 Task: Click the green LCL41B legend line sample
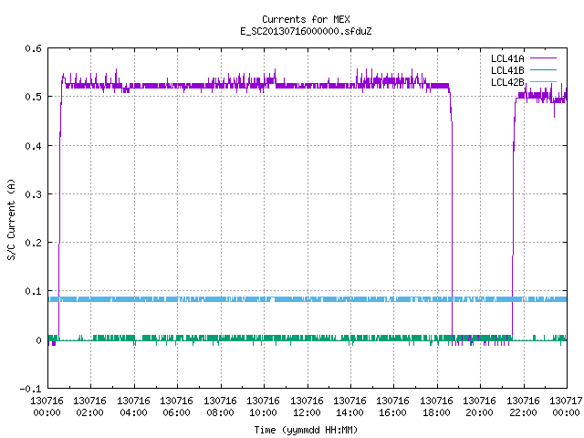pos(543,70)
